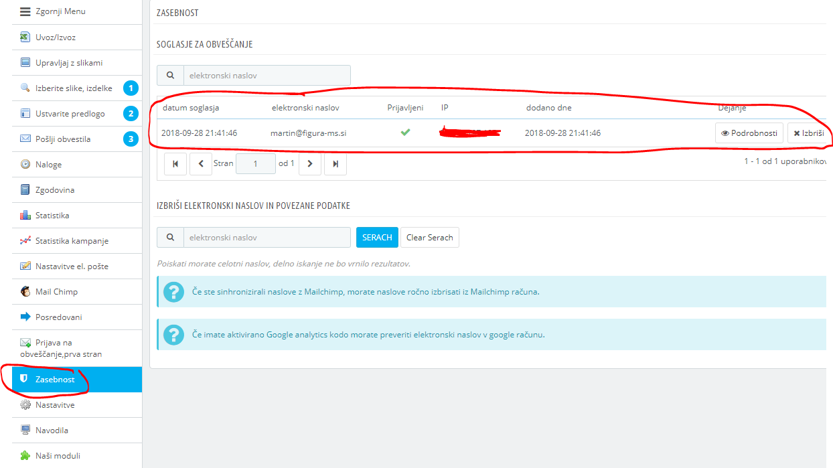Image resolution: width=833 pixels, height=468 pixels.
Task: Click the Upravljaj z slikami icon
Action: tap(25, 63)
